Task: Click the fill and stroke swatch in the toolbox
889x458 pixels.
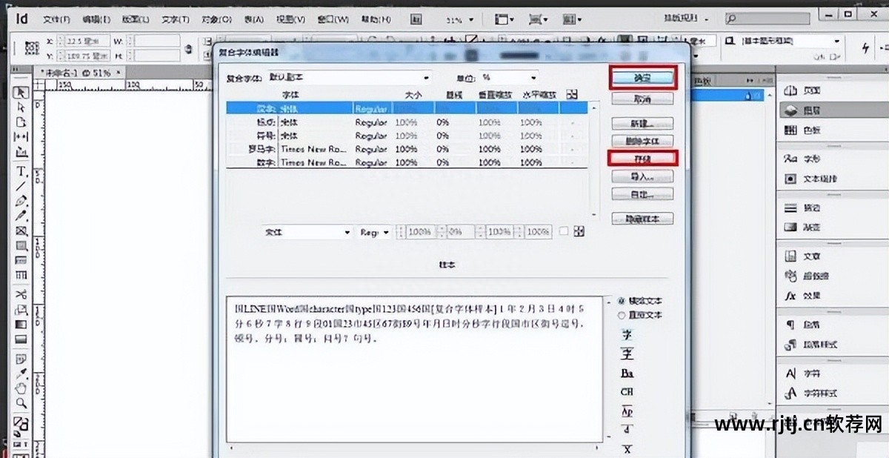Action: click(21, 425)
